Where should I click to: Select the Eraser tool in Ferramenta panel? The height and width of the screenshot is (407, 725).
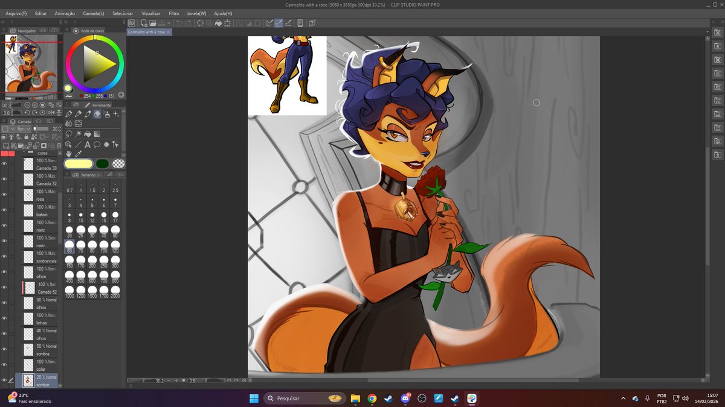pos(97,114)
